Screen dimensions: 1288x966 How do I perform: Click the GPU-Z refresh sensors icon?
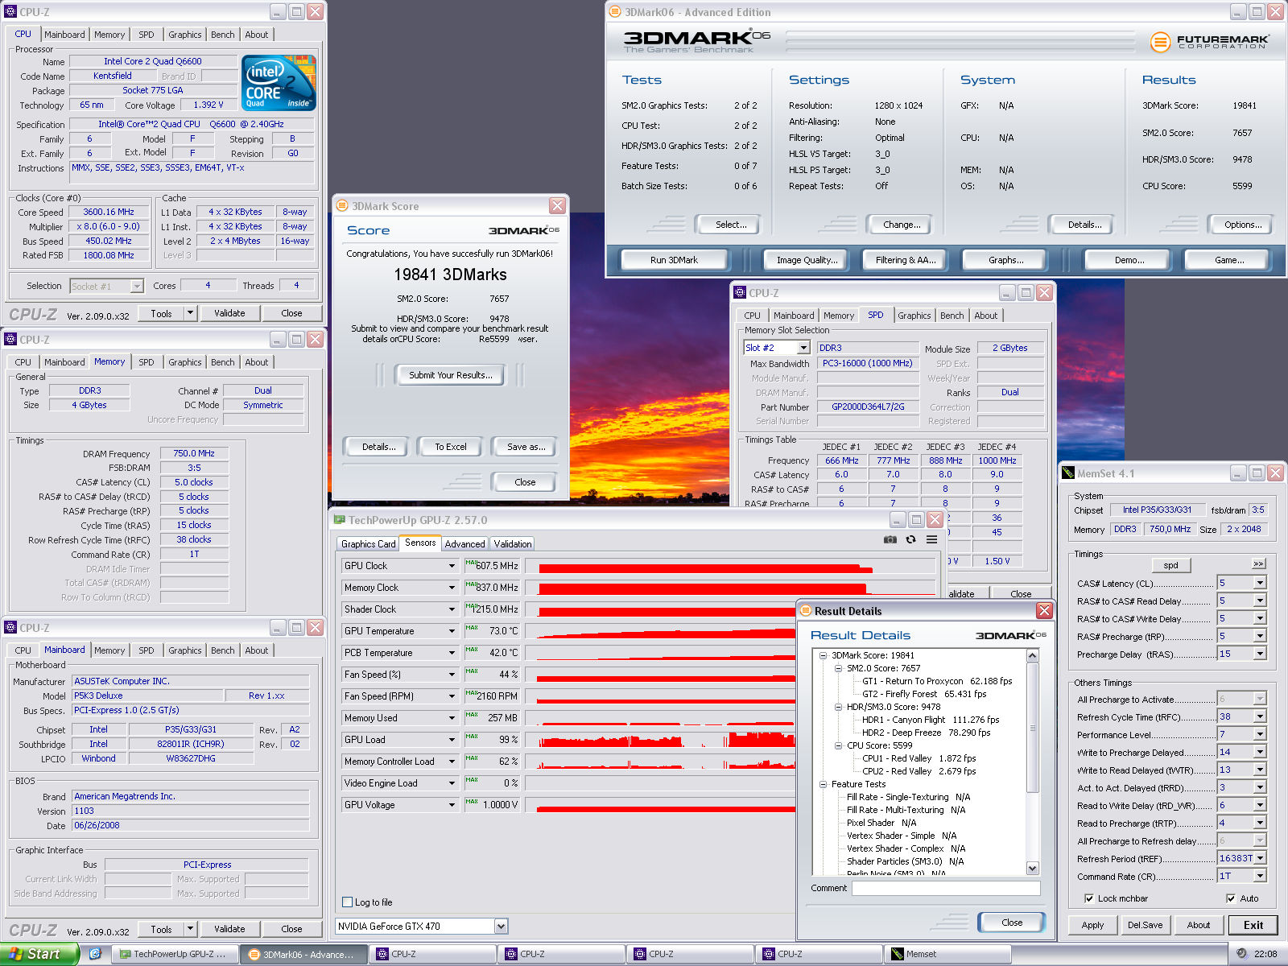point(910,539)
